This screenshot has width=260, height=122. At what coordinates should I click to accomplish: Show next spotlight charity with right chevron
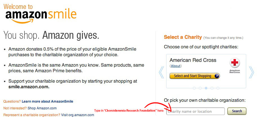pos(251,72)
